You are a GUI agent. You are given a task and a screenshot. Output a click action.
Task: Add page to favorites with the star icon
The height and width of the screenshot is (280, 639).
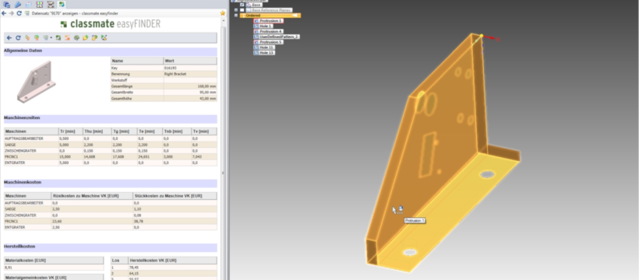[x=223, y=13]
